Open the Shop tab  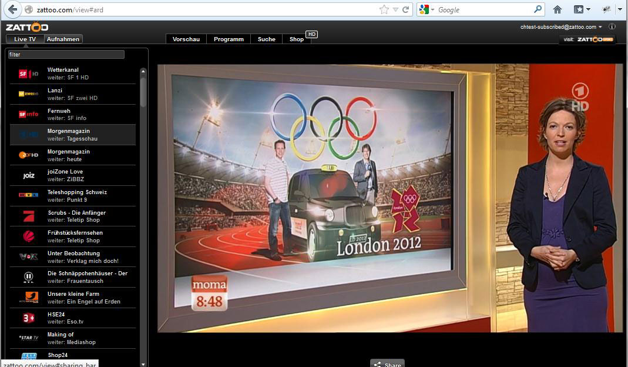[297, 39]
